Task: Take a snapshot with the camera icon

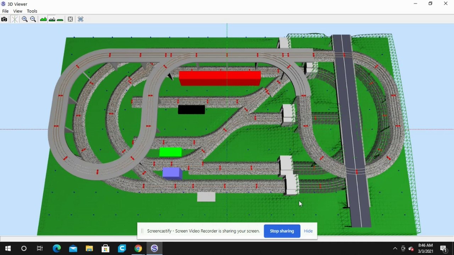Action: click(4, 19)
